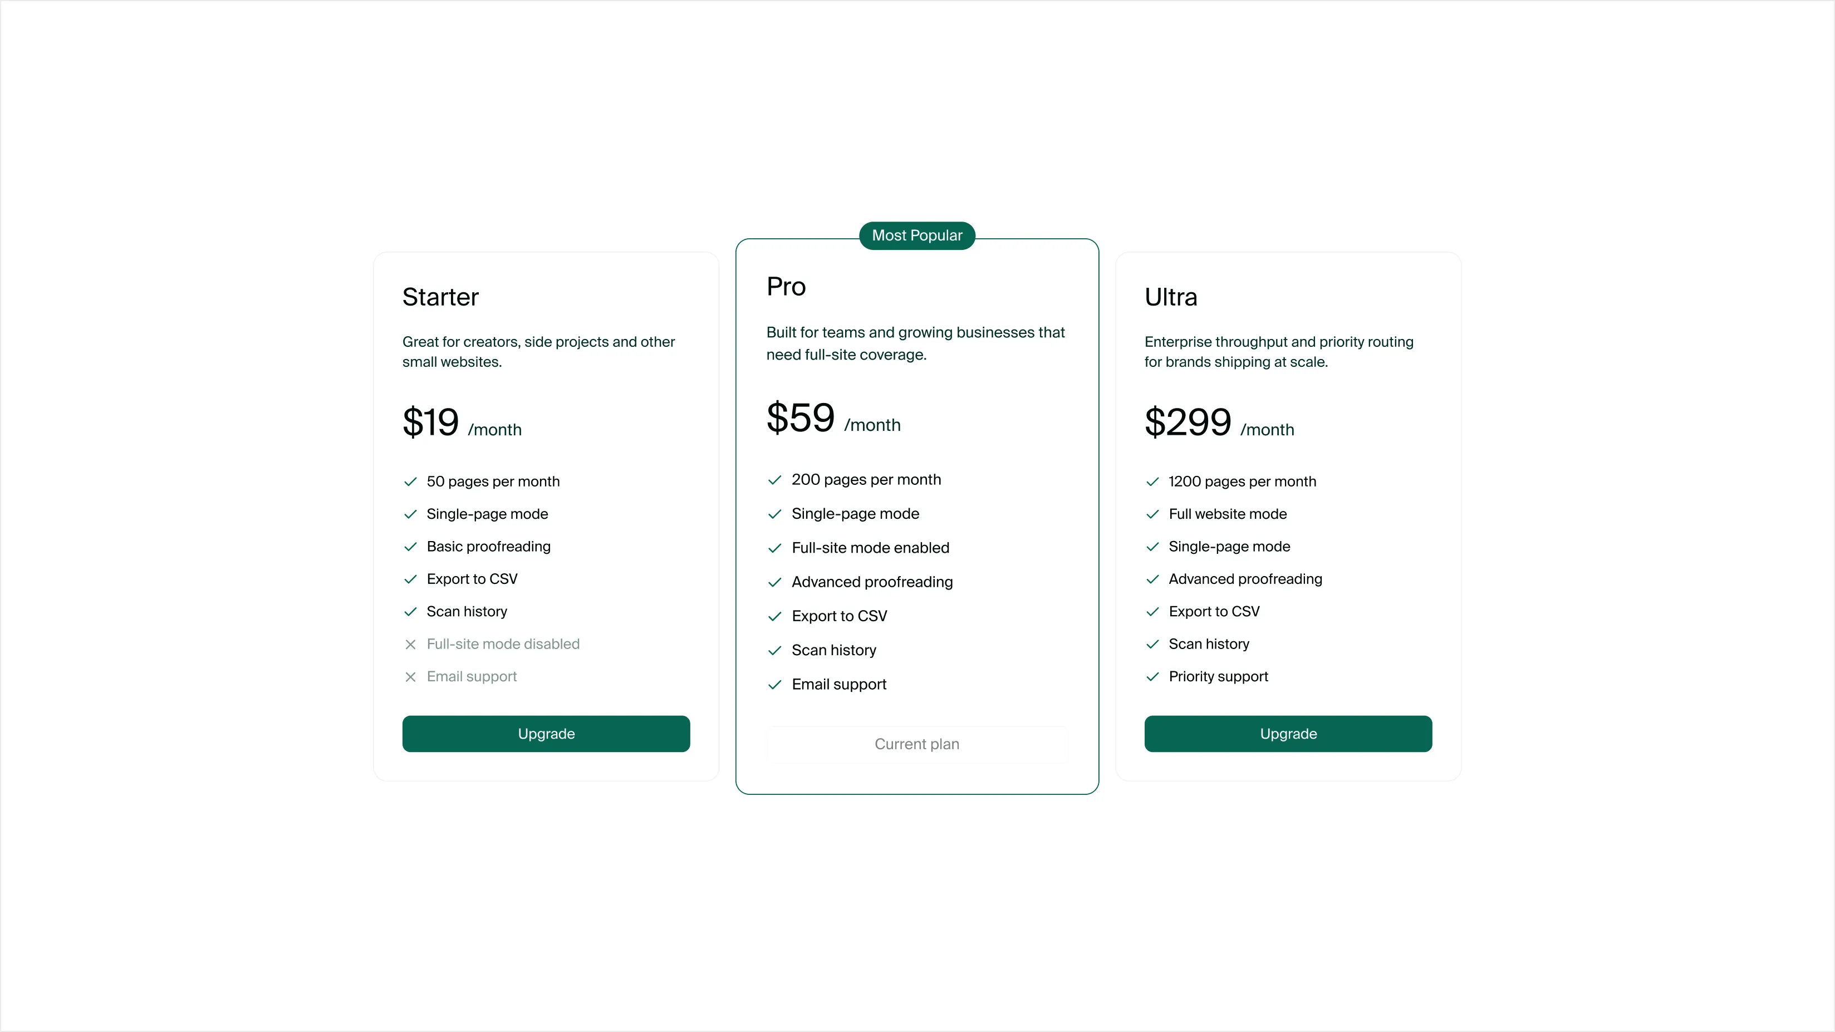1835x1032 pixels.
Task: Click checkmark beside 200 pages per month
Action: pyautogui.click(x=774, y=480)
